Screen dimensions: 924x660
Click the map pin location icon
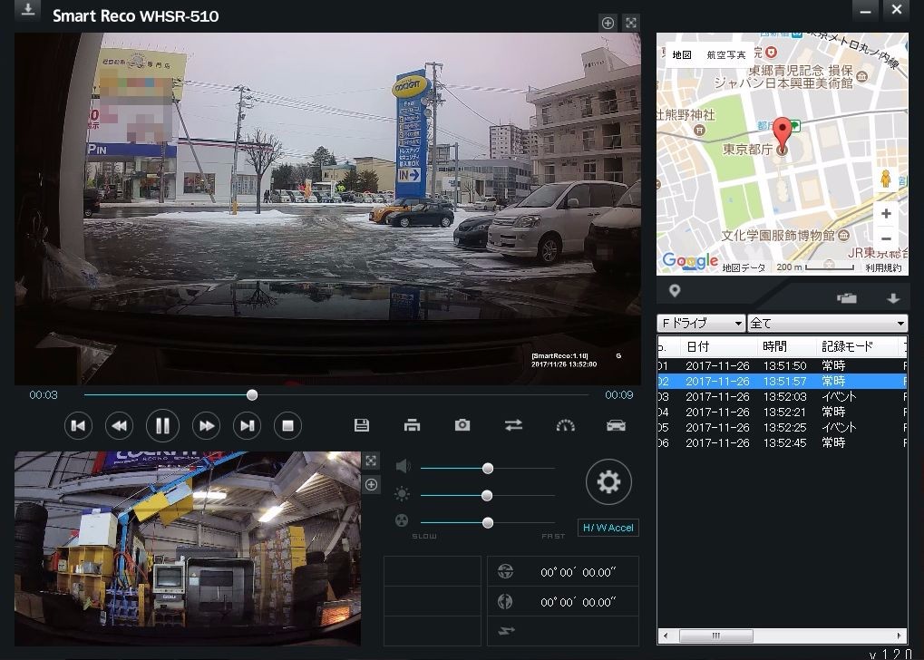[675, 291]
